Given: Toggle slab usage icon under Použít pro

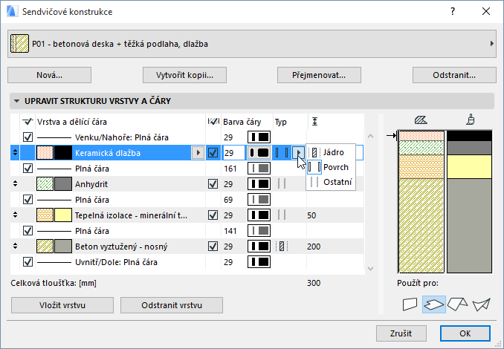Looking at the screenshot, I should 433,303.
